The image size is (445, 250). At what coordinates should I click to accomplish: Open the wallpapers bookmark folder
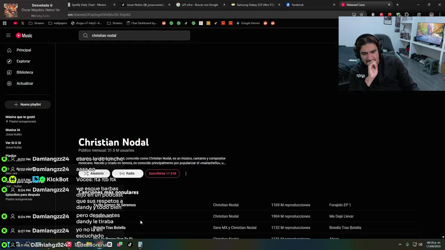pos(58,23)
